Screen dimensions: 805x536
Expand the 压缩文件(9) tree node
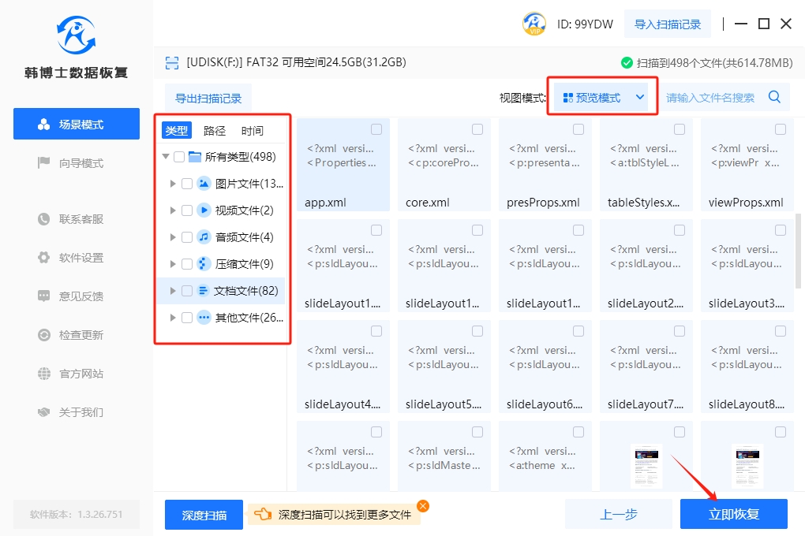point(173,264)
